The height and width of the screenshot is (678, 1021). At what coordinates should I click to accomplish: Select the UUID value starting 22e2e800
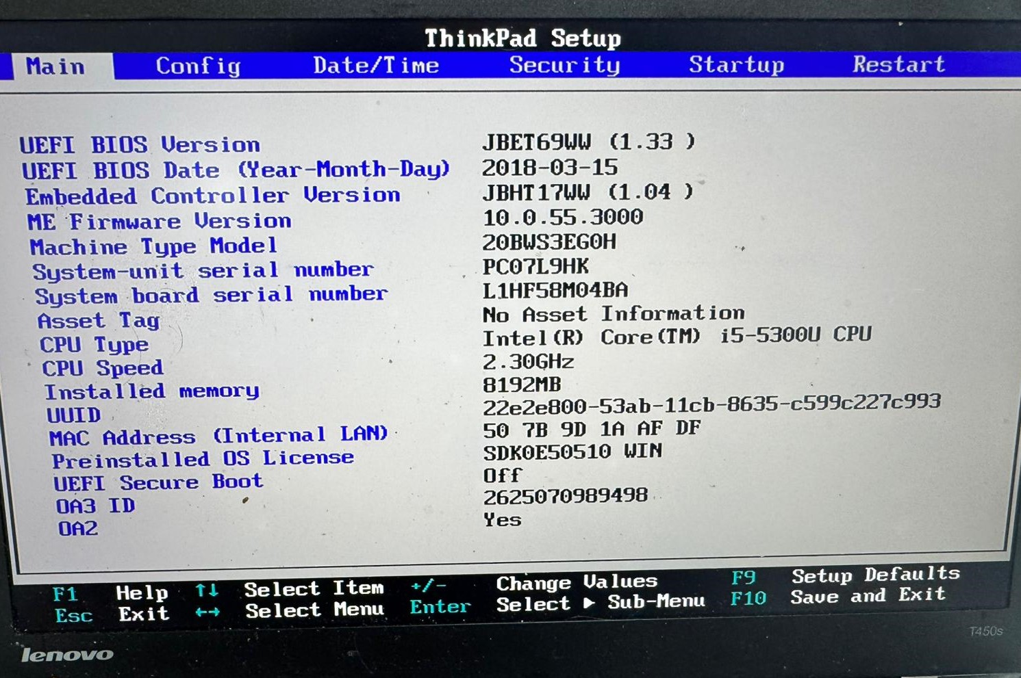(x=712, y=404)
